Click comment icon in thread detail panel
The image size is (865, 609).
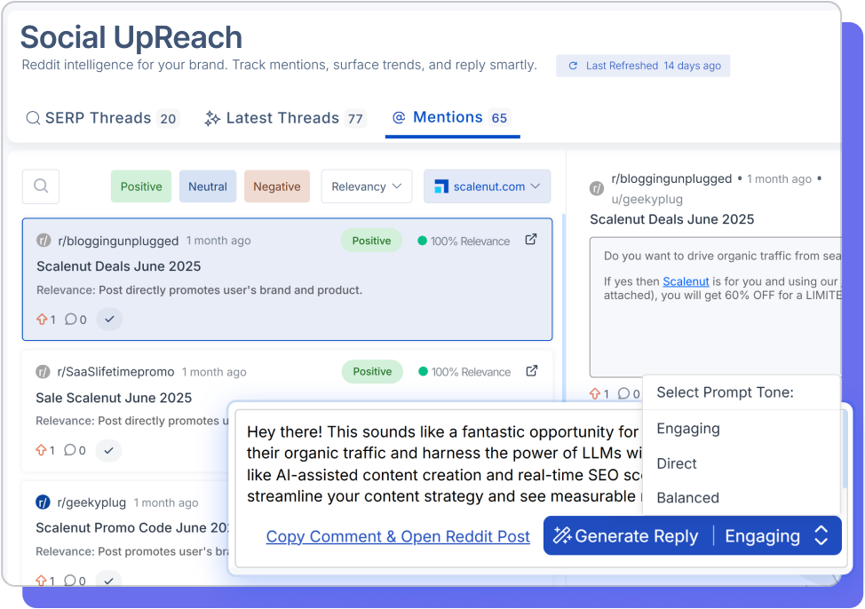point(623,393)
